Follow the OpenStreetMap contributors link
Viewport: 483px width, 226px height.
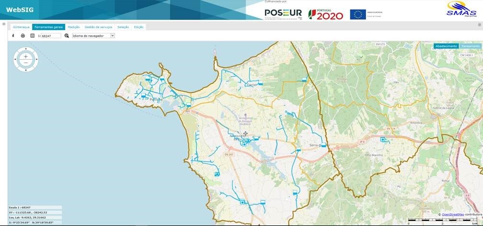click(x=452, y=215)
